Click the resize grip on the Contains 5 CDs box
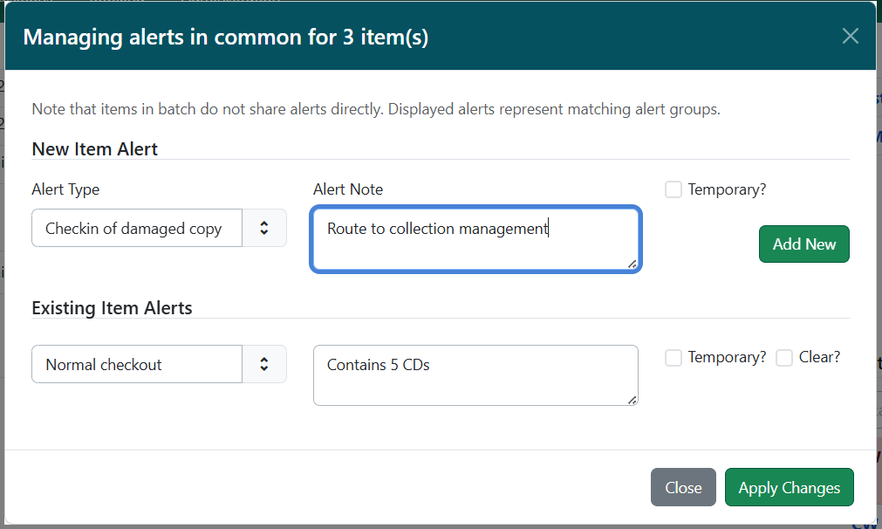 click(632, 402)
